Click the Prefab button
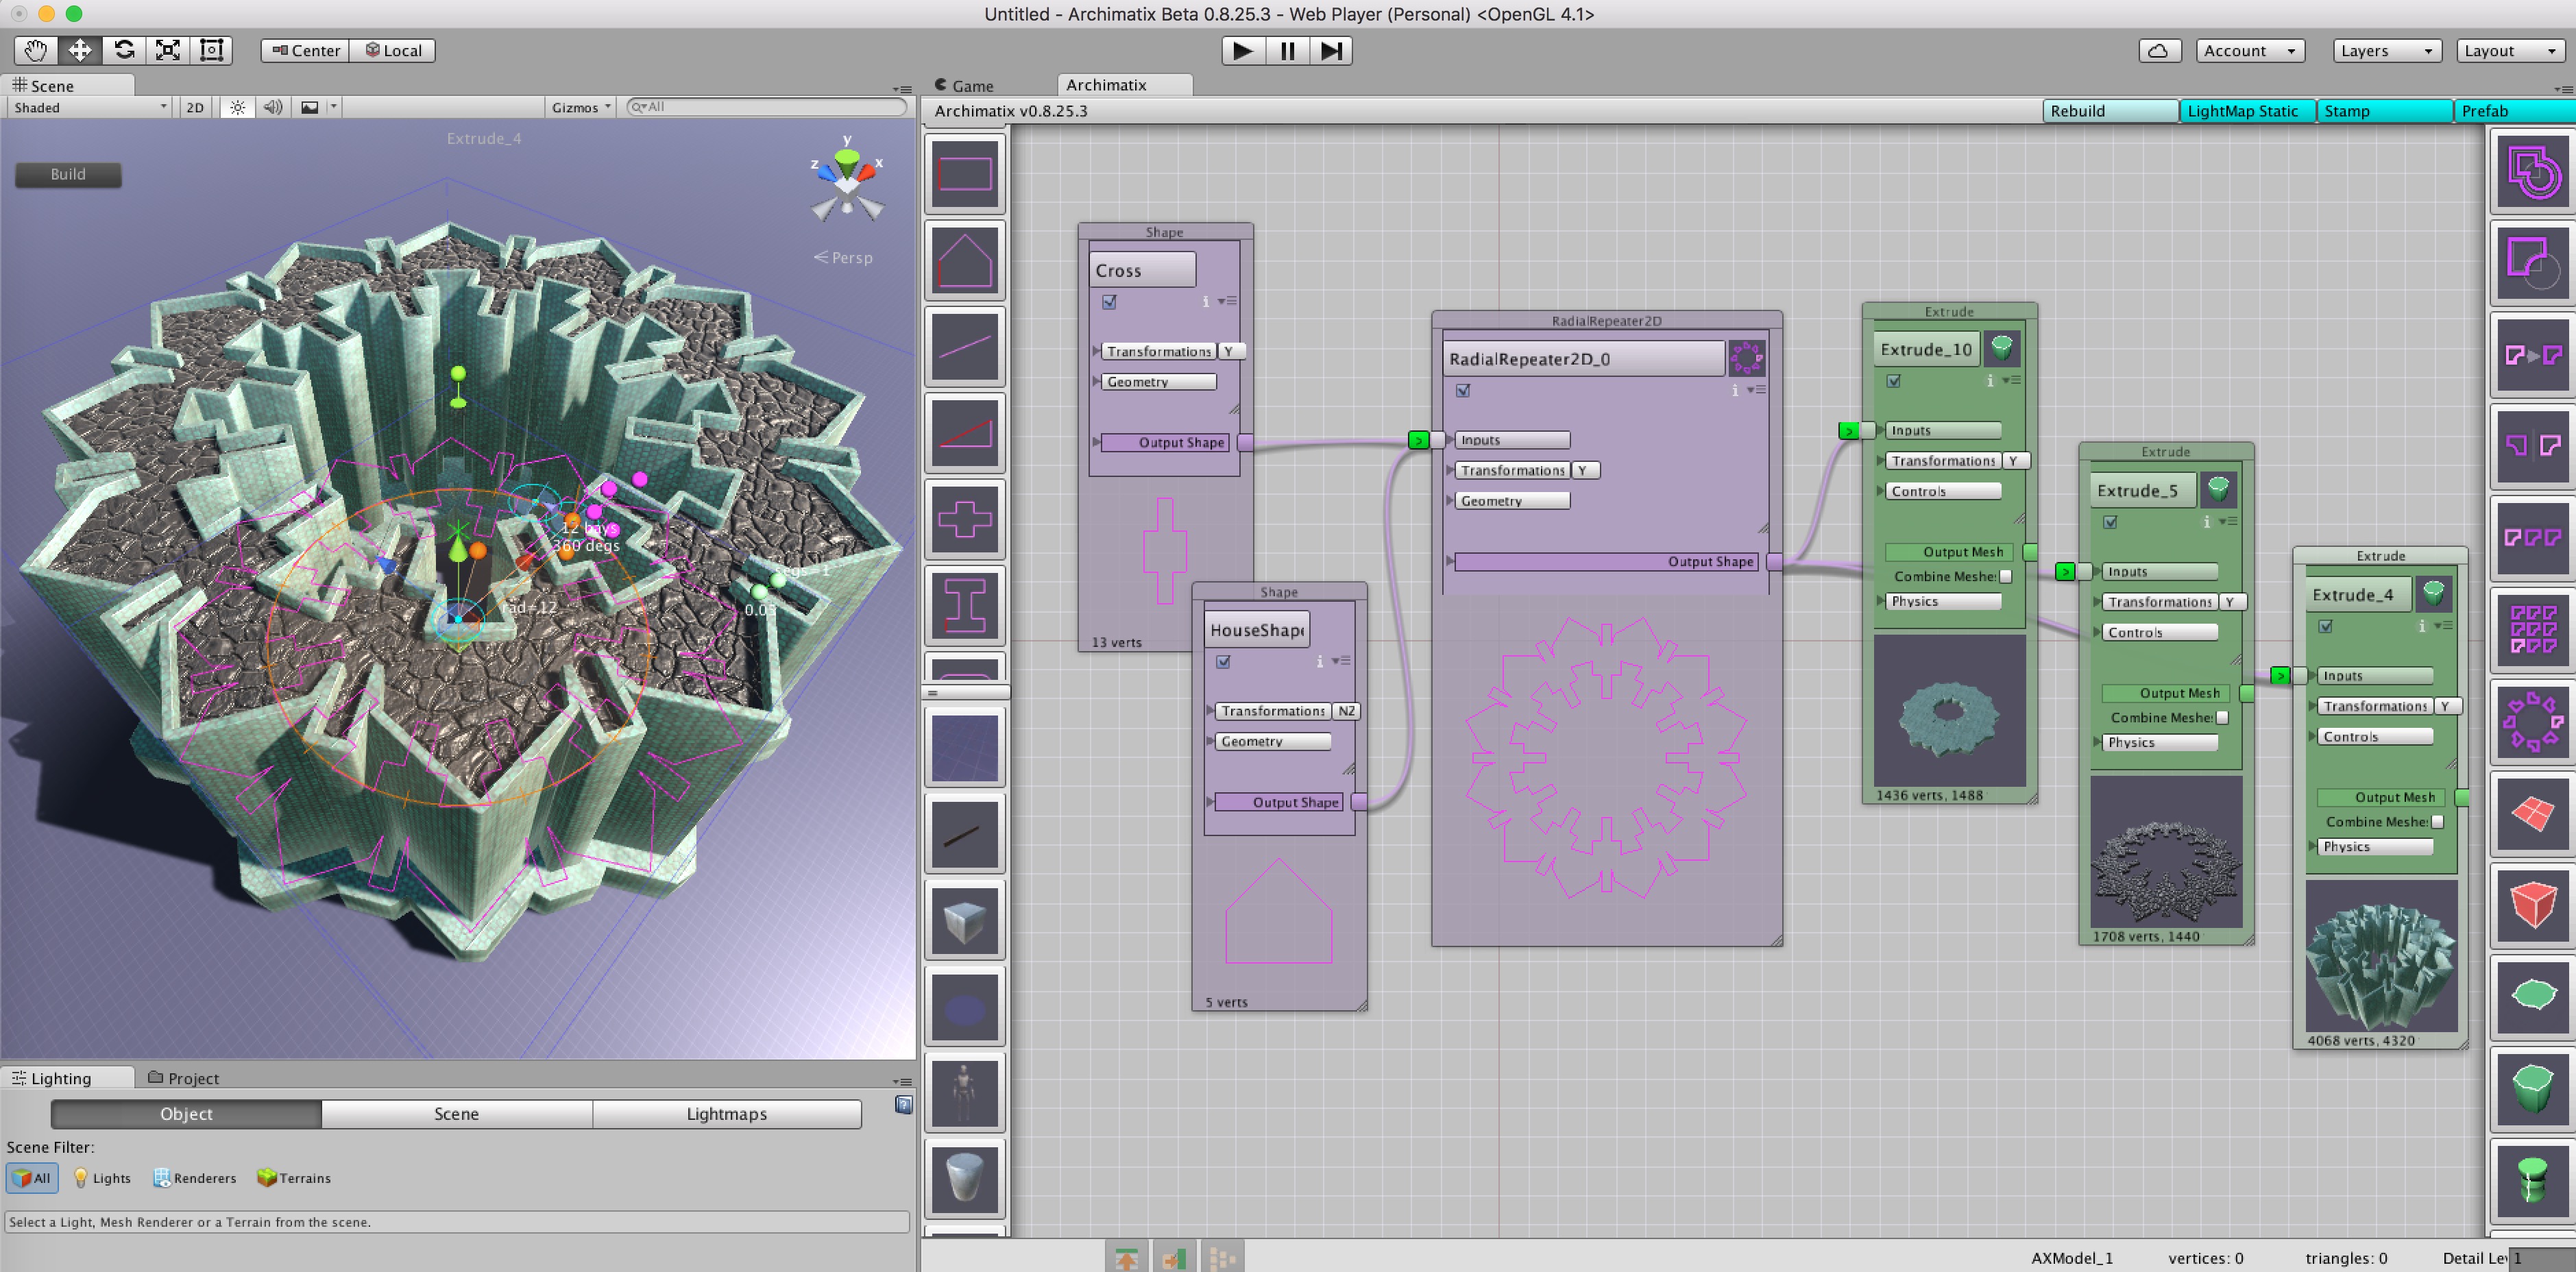 click(x=2515, y=111)
